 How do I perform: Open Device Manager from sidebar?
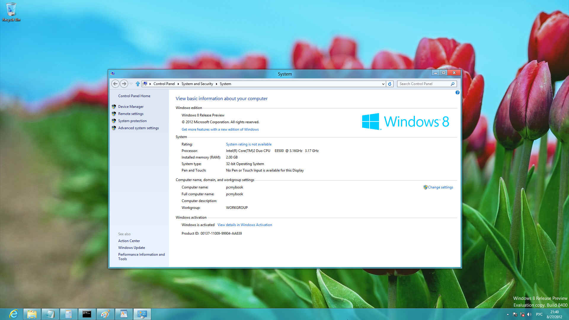click(x=130, y=106)
